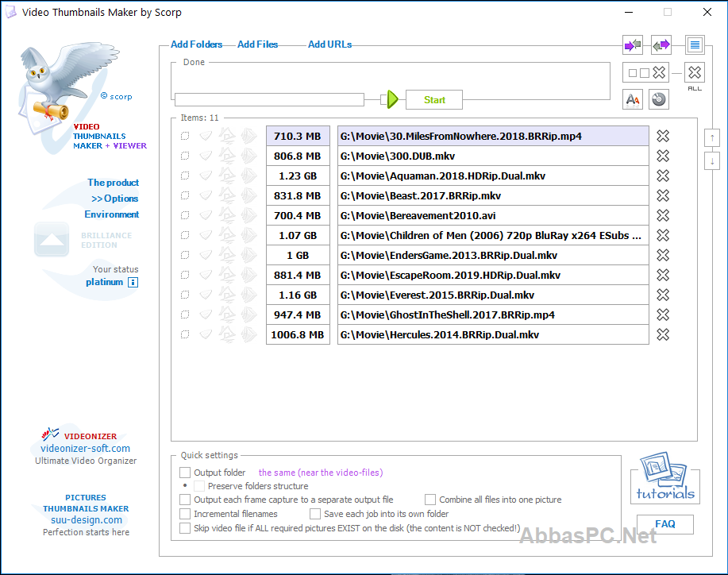The width and height of the screenshot is (728, 575).
Task: Click 'the same (near the video-files)' output link
Action: point(321,473)
